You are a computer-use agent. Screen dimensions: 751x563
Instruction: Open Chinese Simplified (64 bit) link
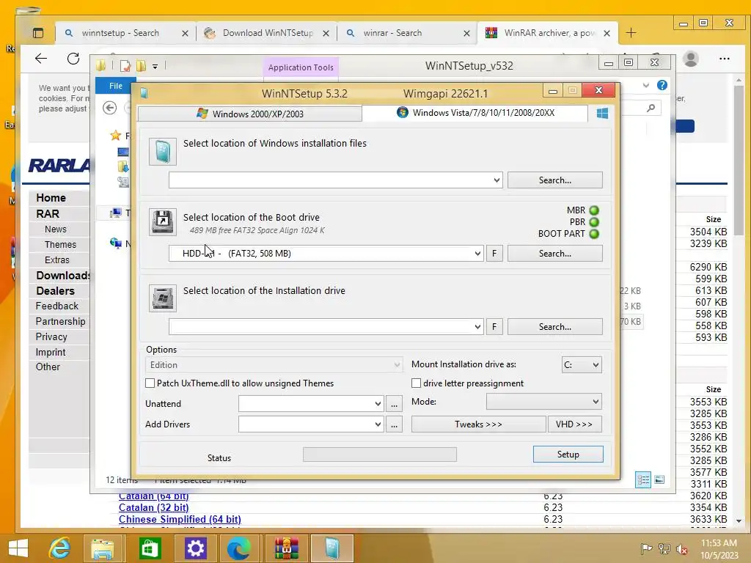(180, 520)
